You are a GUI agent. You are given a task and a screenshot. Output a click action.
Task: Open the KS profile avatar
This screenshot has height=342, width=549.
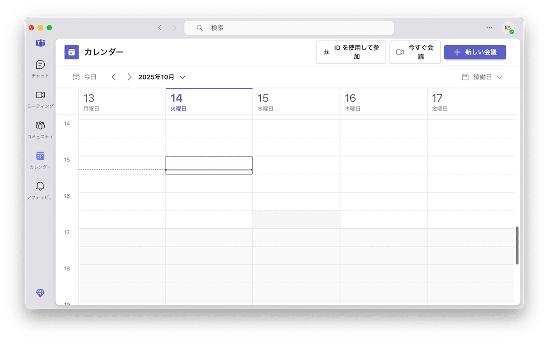(508, 28)
